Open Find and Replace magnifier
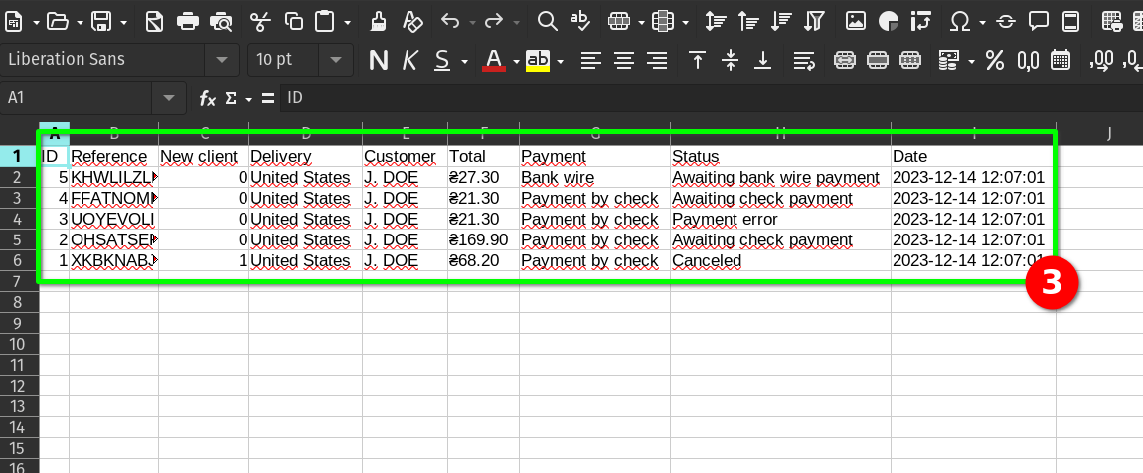The height and width of the screenshot is (473, 1143). coord(548,22)
